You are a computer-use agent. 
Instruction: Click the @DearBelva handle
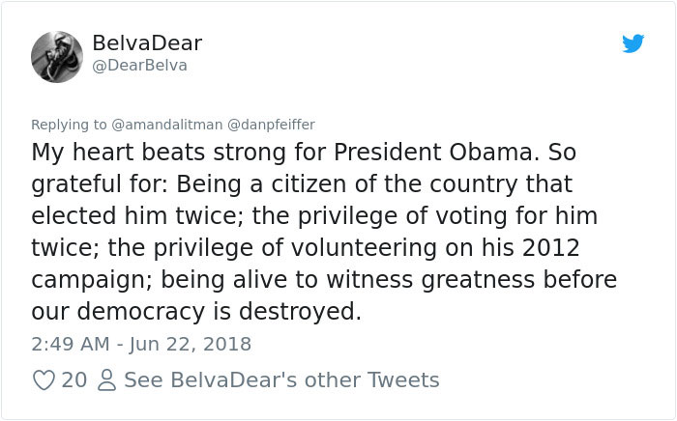point(139,66)
